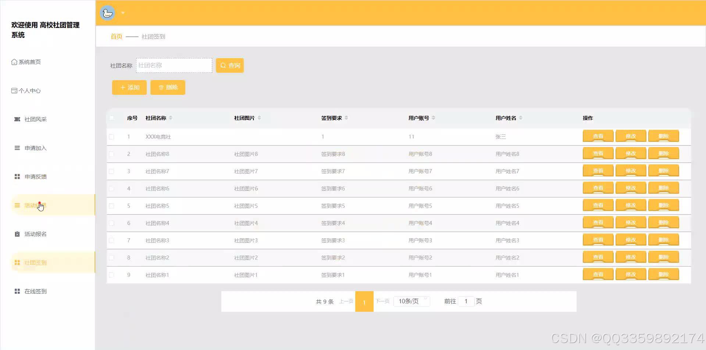
Task: Check the row for 社团名称5
Action: click(111, 206)
